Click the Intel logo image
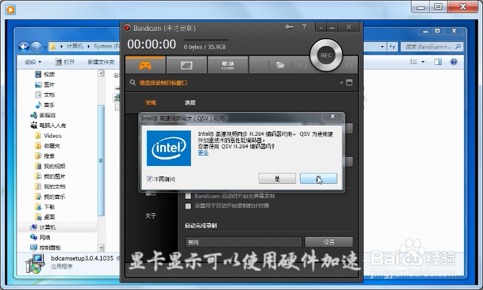483x290 pixels. [169, 148]
